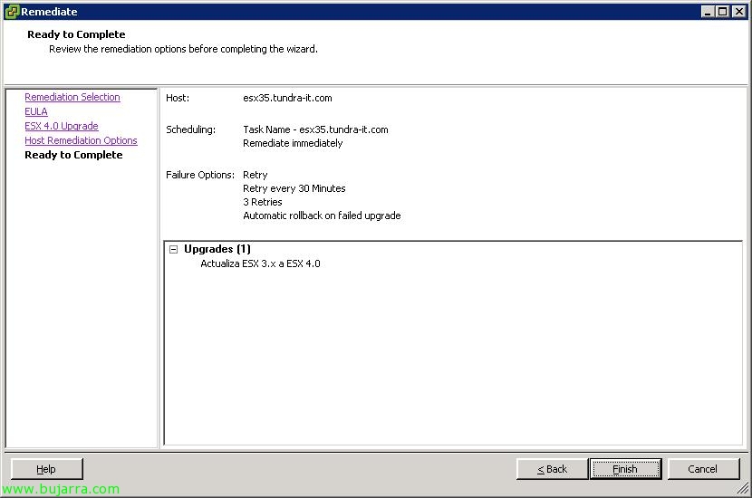Click the window resize grip corner
This screenshot has width=752, height=498.
click(743, 489)
